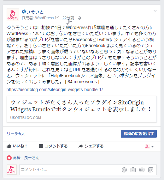Click the heart reaction icon

coord(9,158)
